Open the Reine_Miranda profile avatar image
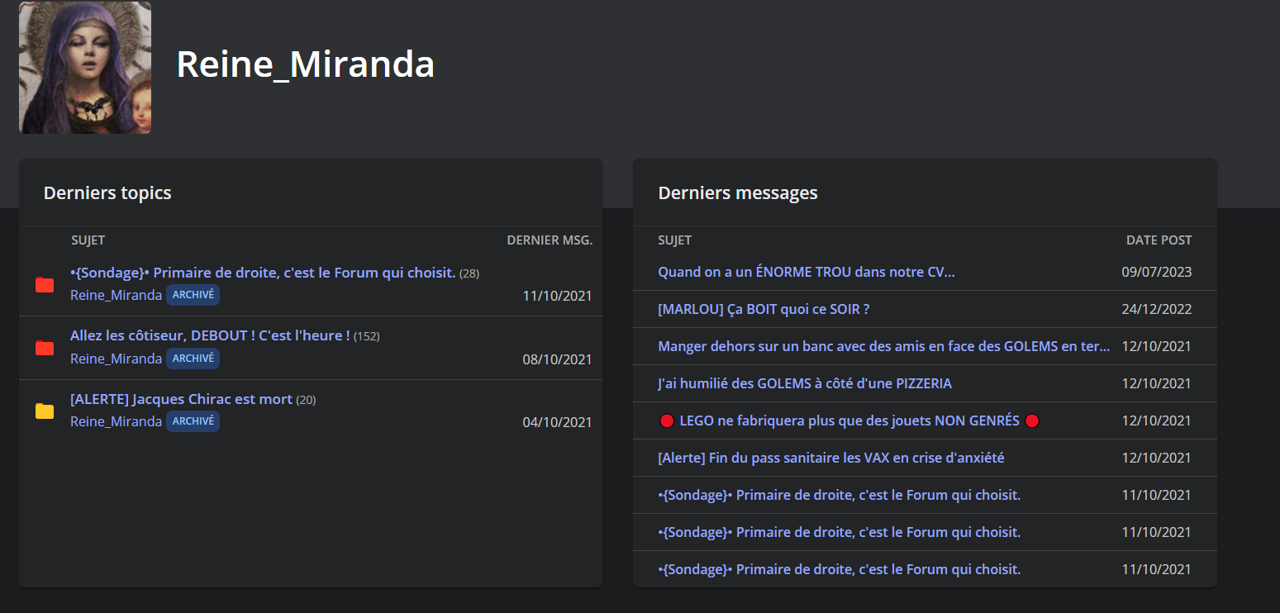 [85, 68]
